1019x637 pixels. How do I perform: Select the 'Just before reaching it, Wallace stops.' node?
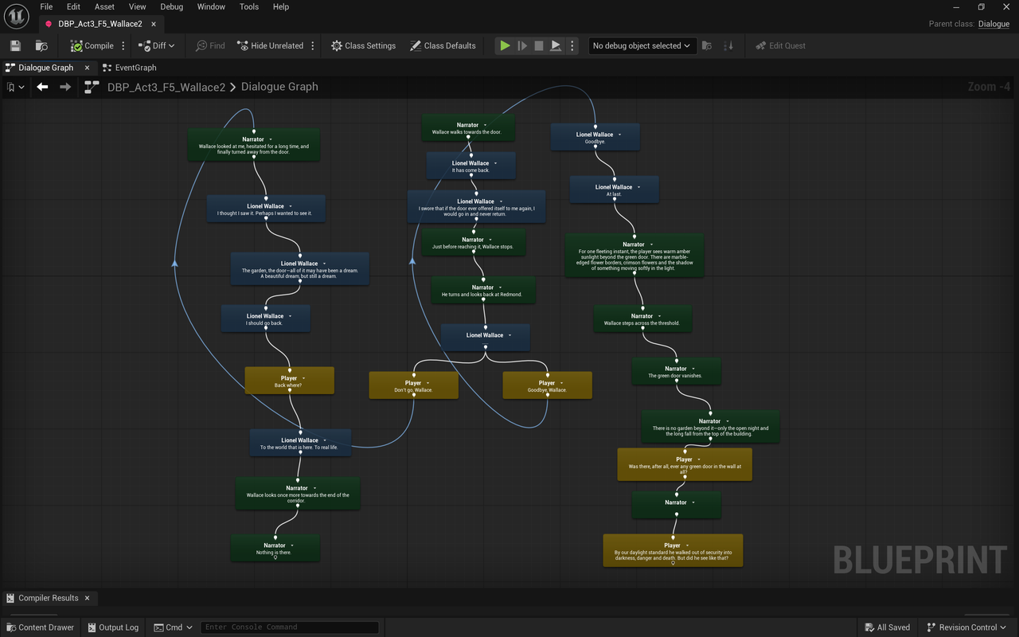473,242
